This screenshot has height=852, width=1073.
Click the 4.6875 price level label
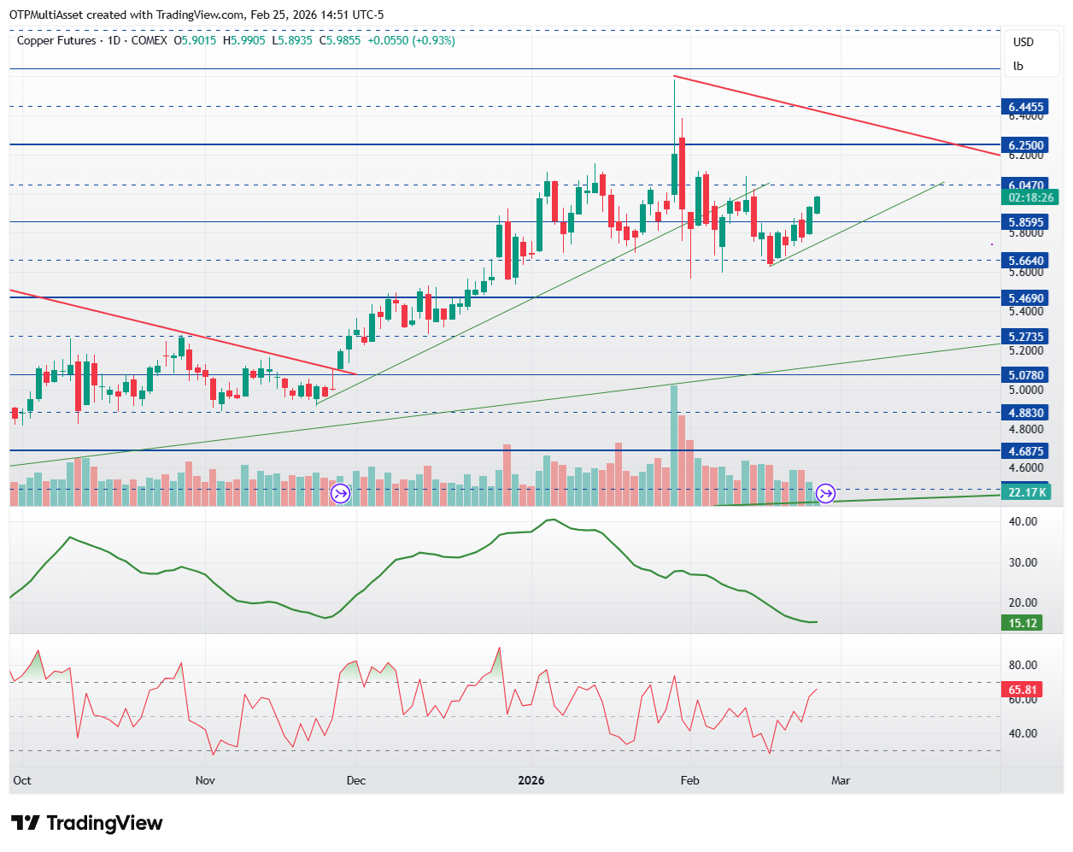point(1026,451)
